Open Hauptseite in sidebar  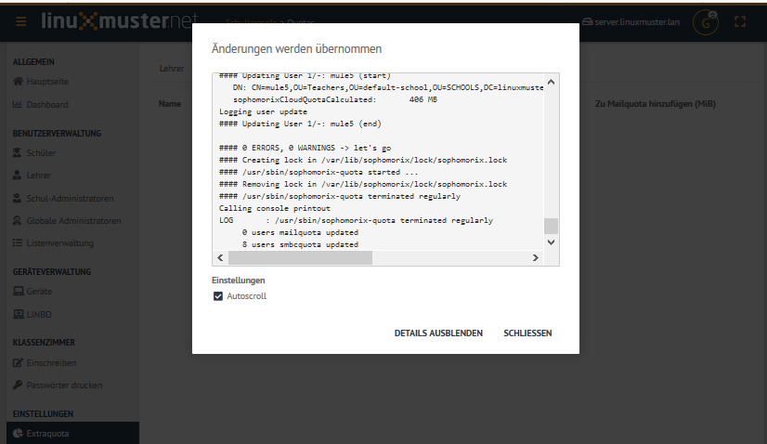47,81
